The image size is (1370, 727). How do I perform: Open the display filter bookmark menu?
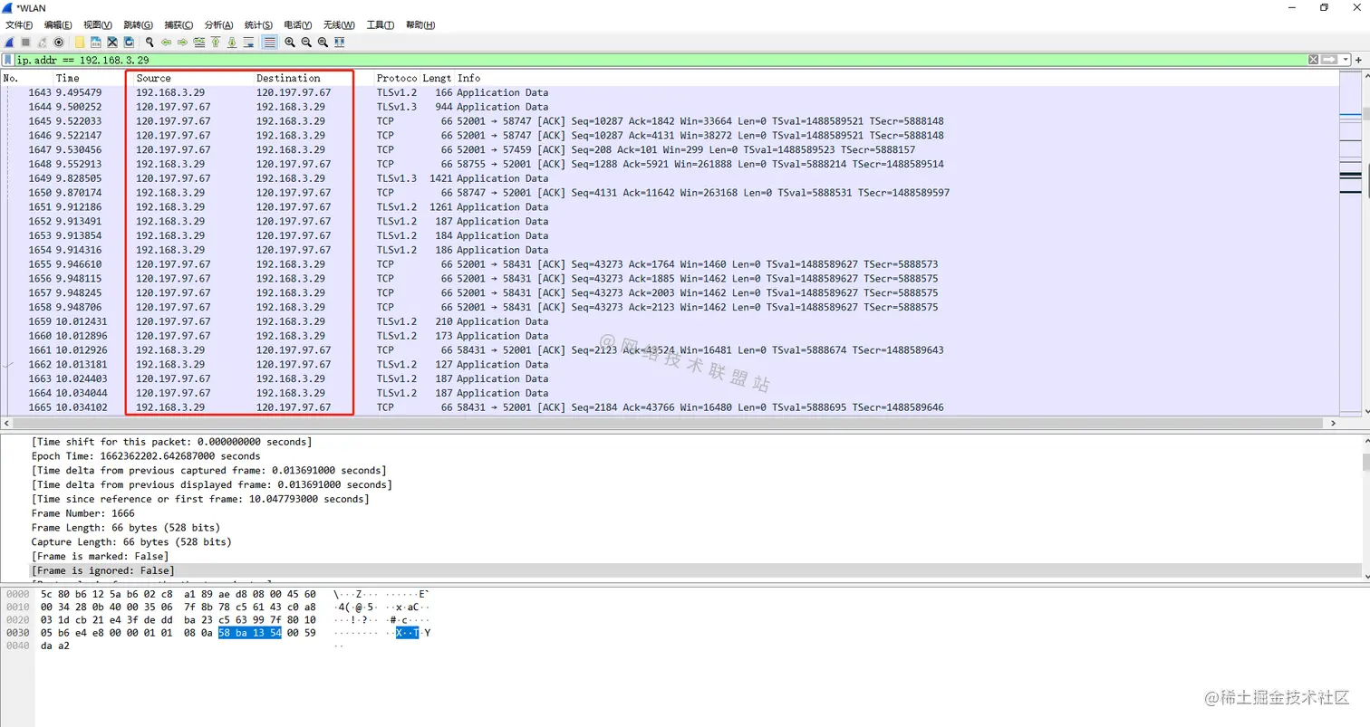tap(8, 60)
